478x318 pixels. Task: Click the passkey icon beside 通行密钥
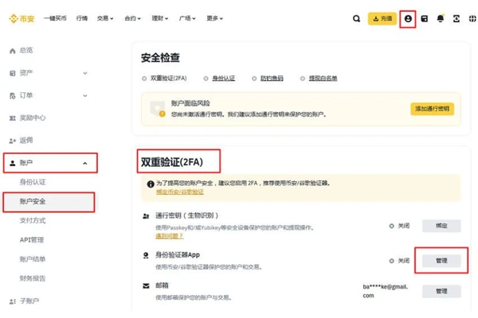coord(146,216)
